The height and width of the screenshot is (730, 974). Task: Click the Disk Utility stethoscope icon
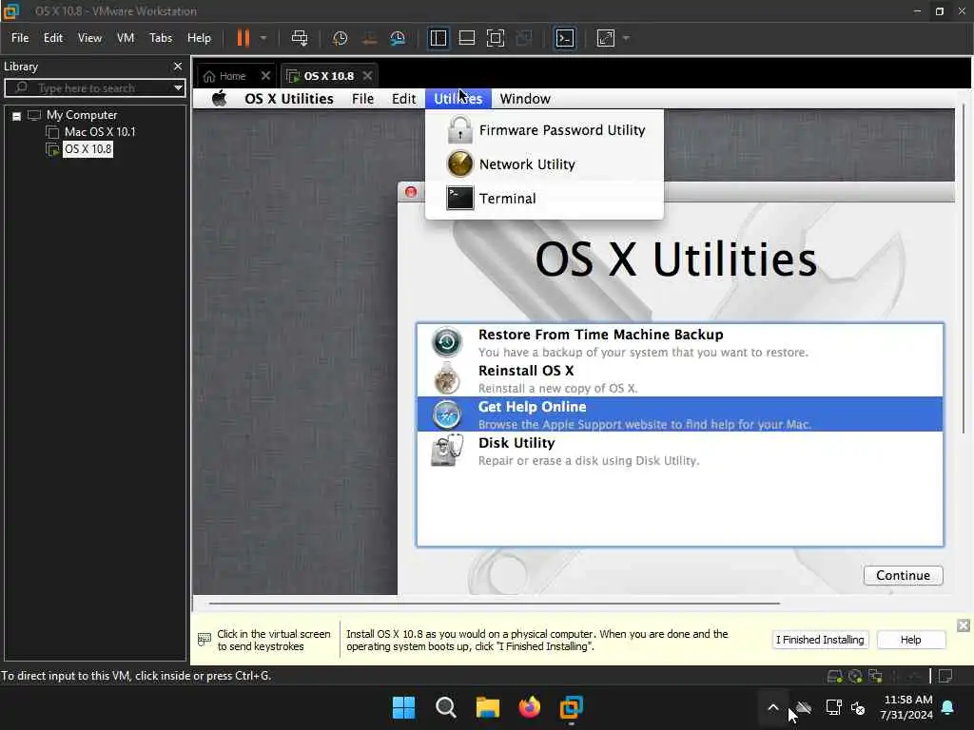coord(447,451)
